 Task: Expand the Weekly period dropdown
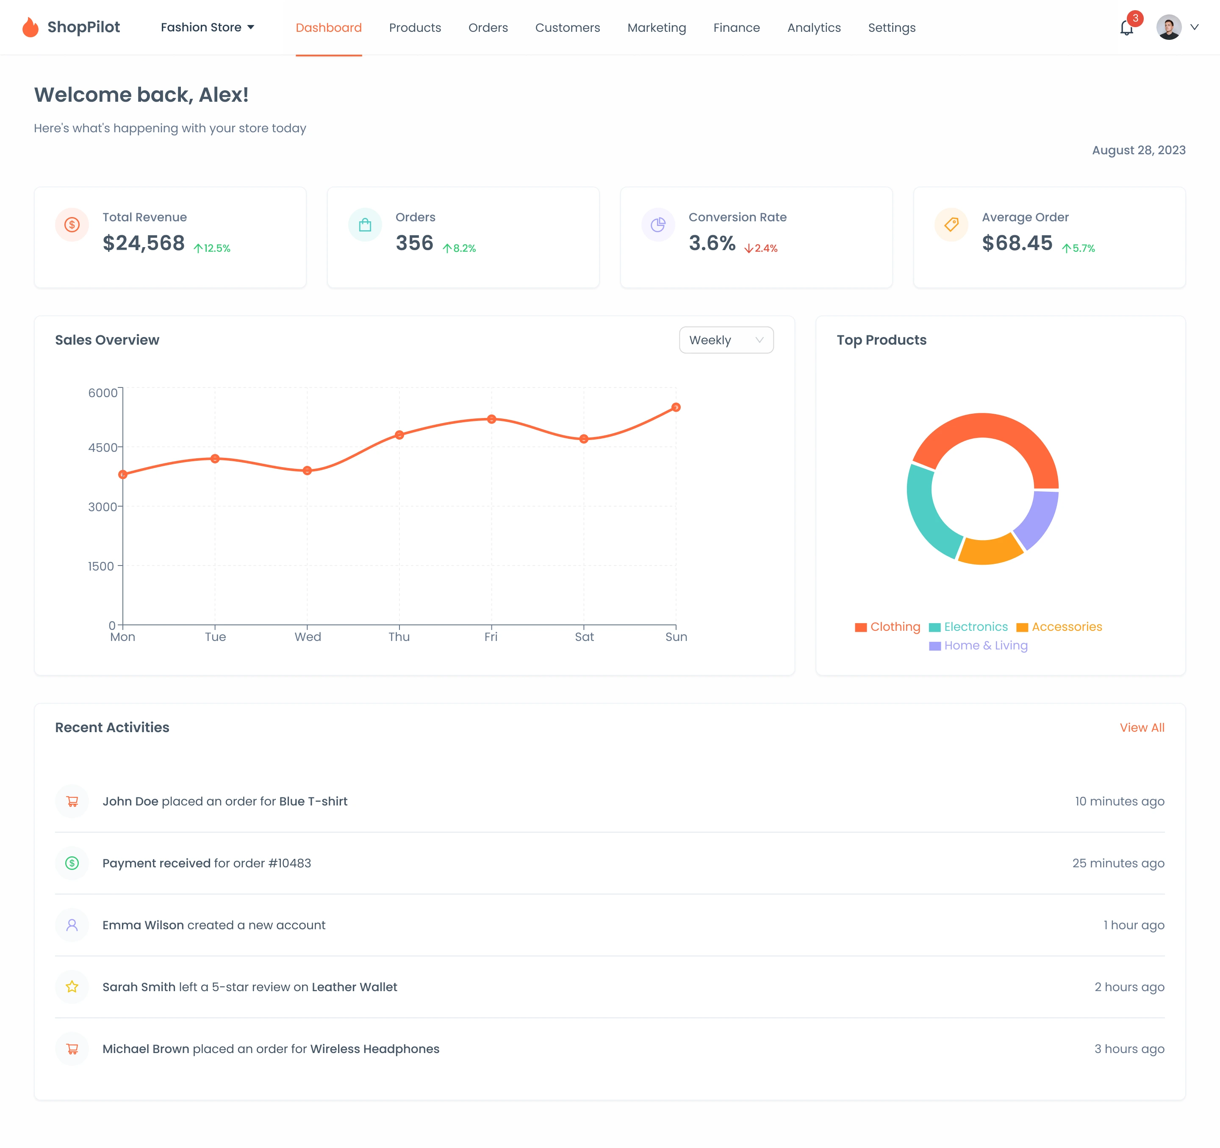[726, 340]
